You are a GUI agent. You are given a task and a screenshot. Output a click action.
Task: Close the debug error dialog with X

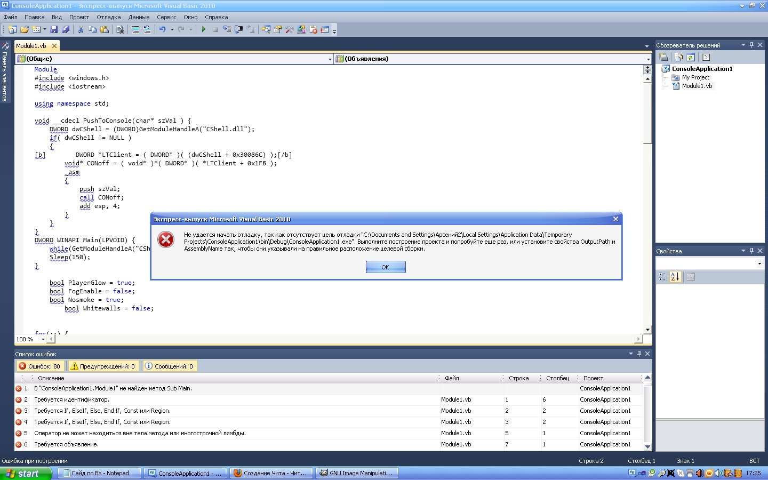[x=615, y=219]
